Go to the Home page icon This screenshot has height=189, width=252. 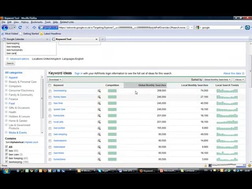[x=34, y=28]
